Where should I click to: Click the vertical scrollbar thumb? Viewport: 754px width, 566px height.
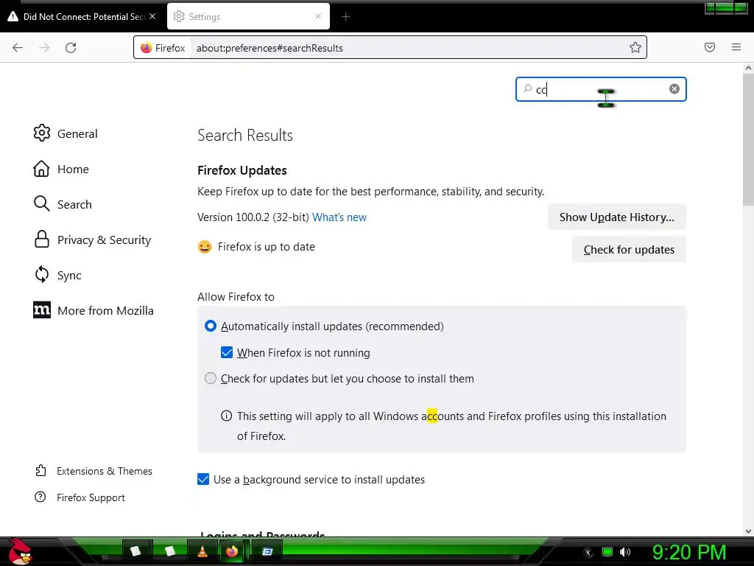[x=748, y=139]
